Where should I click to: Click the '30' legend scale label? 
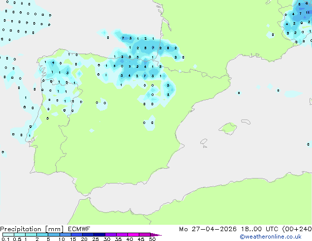[107, 239]
